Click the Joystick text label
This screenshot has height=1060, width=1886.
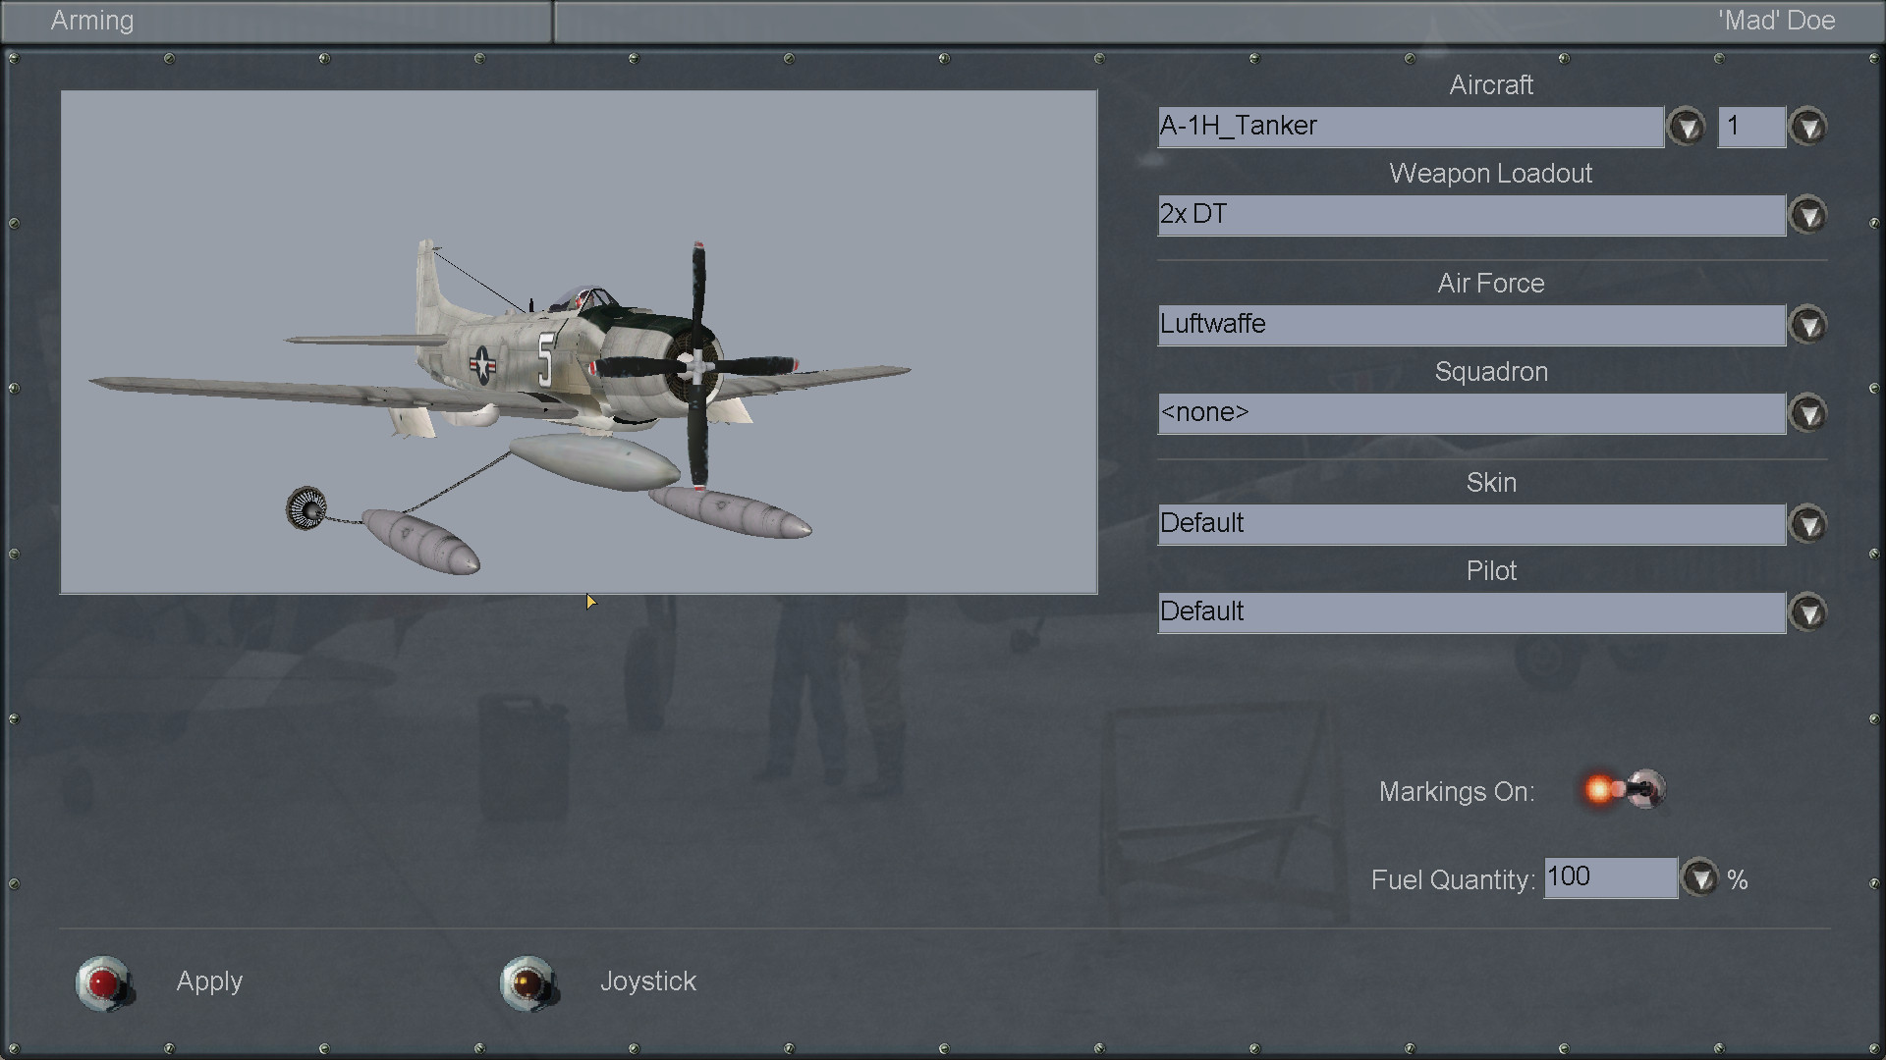point(647,981)
